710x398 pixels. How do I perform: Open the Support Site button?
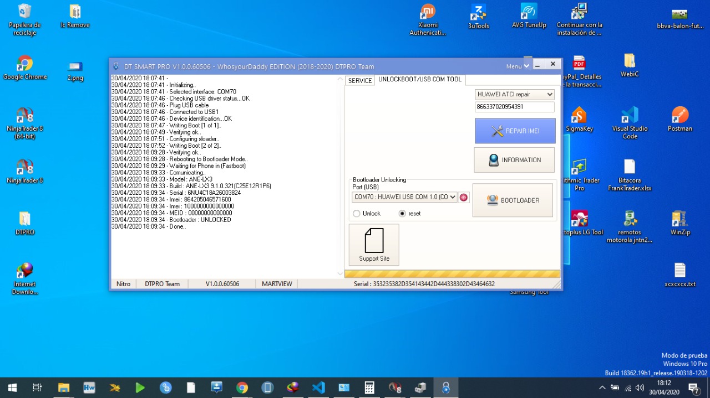point(374,245)
